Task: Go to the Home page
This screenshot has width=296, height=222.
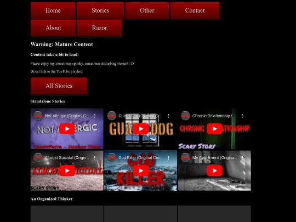Action: click(53, 10)
